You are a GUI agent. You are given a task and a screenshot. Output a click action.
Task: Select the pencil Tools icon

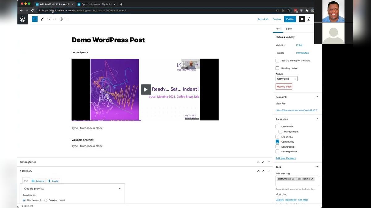point(42,19)
